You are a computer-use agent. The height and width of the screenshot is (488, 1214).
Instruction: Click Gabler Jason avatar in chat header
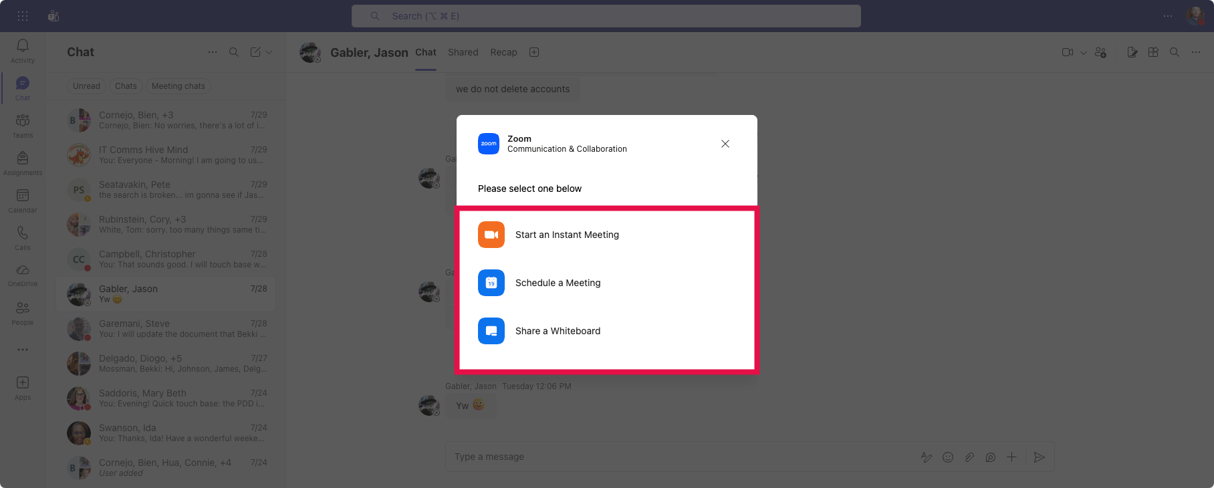tap(310, 52)
